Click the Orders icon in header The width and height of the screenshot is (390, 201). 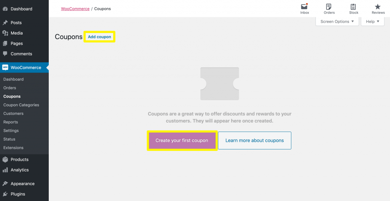click(x=329, y=7)
